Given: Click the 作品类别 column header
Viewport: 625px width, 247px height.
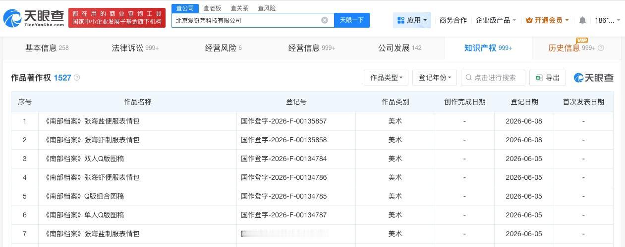Looking at the screenshot, I should point(395,102).
